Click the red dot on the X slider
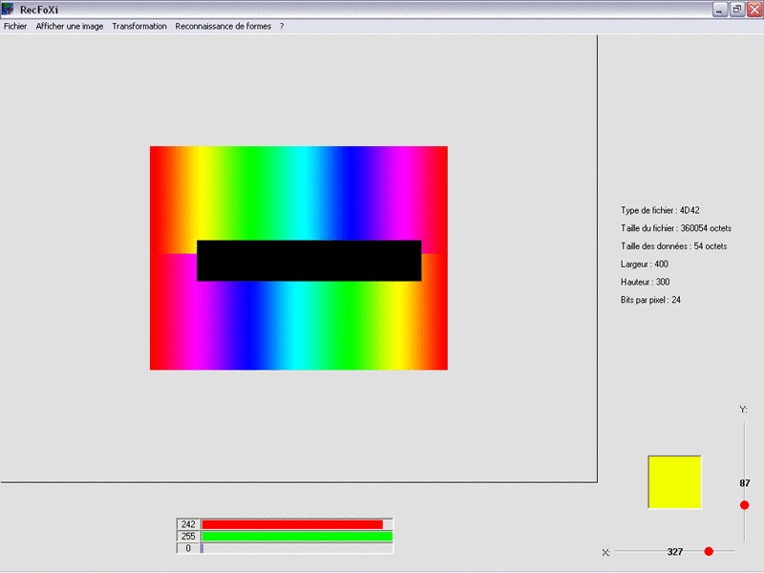 click(709, 551)
